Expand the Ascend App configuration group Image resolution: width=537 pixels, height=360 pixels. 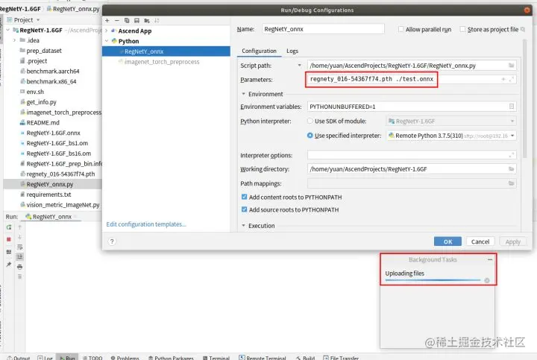tap(107, 31)
